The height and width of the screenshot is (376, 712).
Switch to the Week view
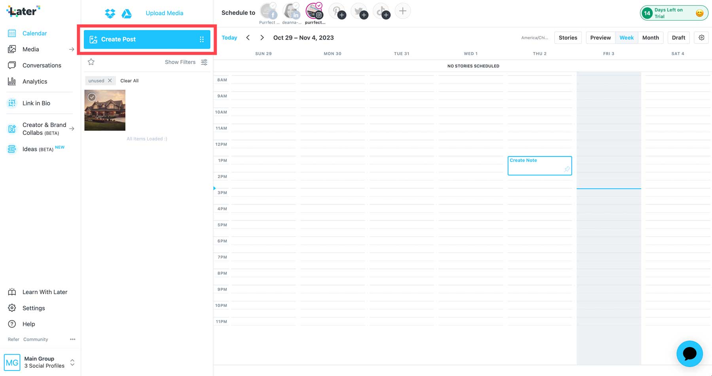point(627,38)
